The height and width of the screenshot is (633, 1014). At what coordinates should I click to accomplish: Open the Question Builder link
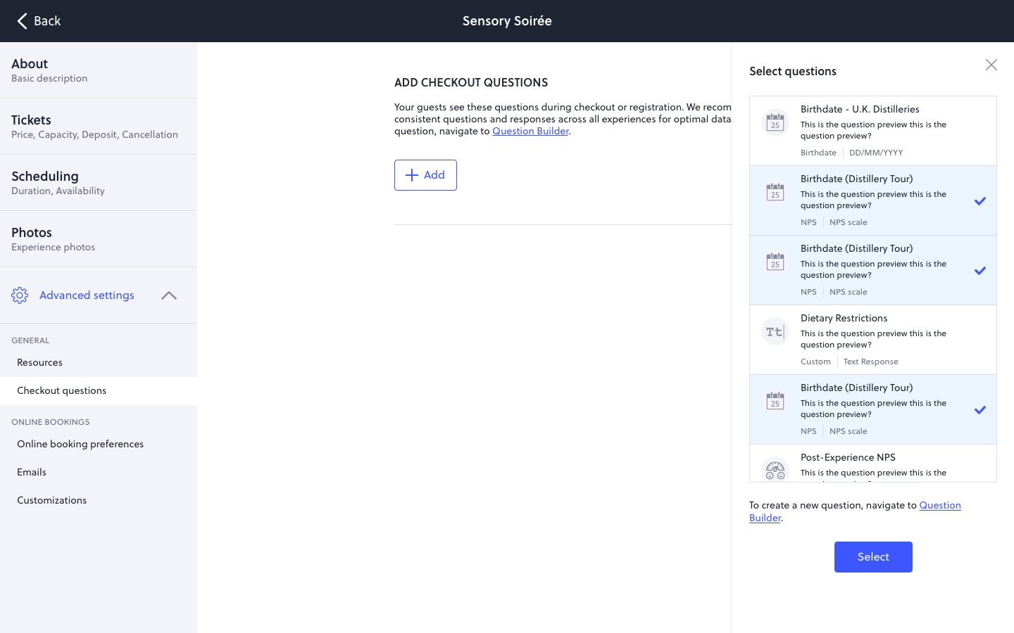click(530, 131)
